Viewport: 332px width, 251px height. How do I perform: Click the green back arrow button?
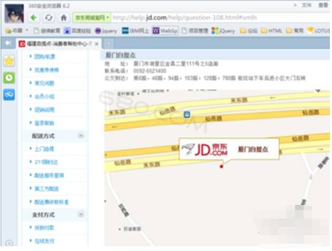34,18
